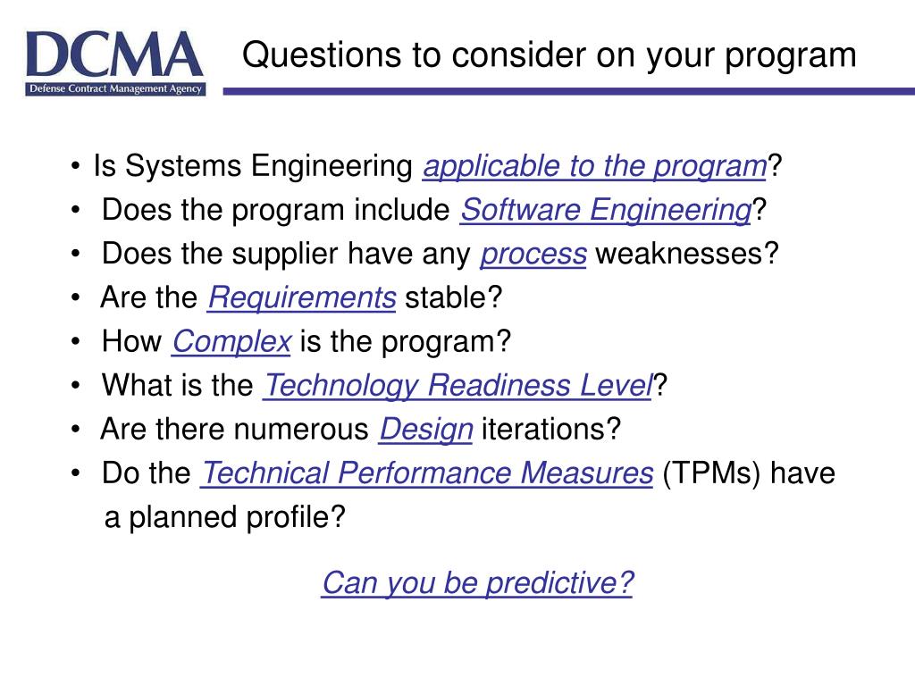
Task: Click 'Can you be predictive?' link
Action: point(477,582)
